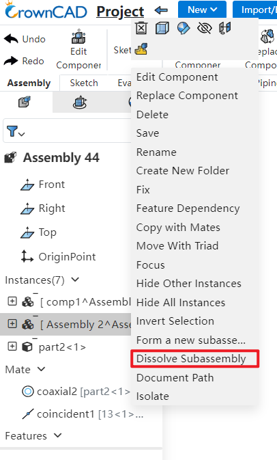Viewport: 277px width, 460px height.
Task: Switch to the Sketch tab
Action: coord(84,83)
